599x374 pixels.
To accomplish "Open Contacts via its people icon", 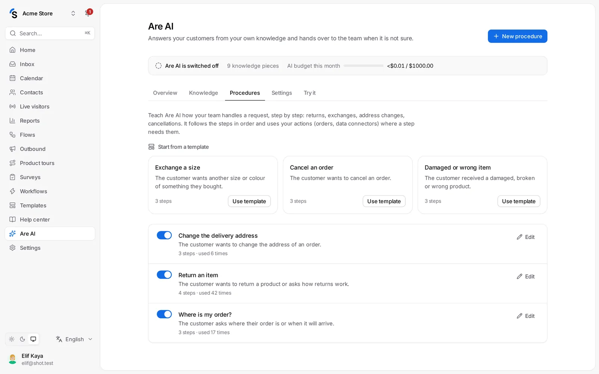I will click(x=12, y=92).
